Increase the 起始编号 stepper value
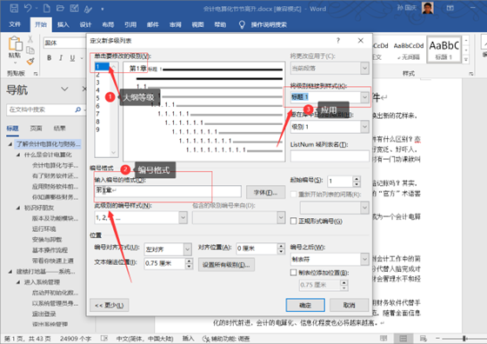Viewport: 487px width, 344px height. click(357, 179)
